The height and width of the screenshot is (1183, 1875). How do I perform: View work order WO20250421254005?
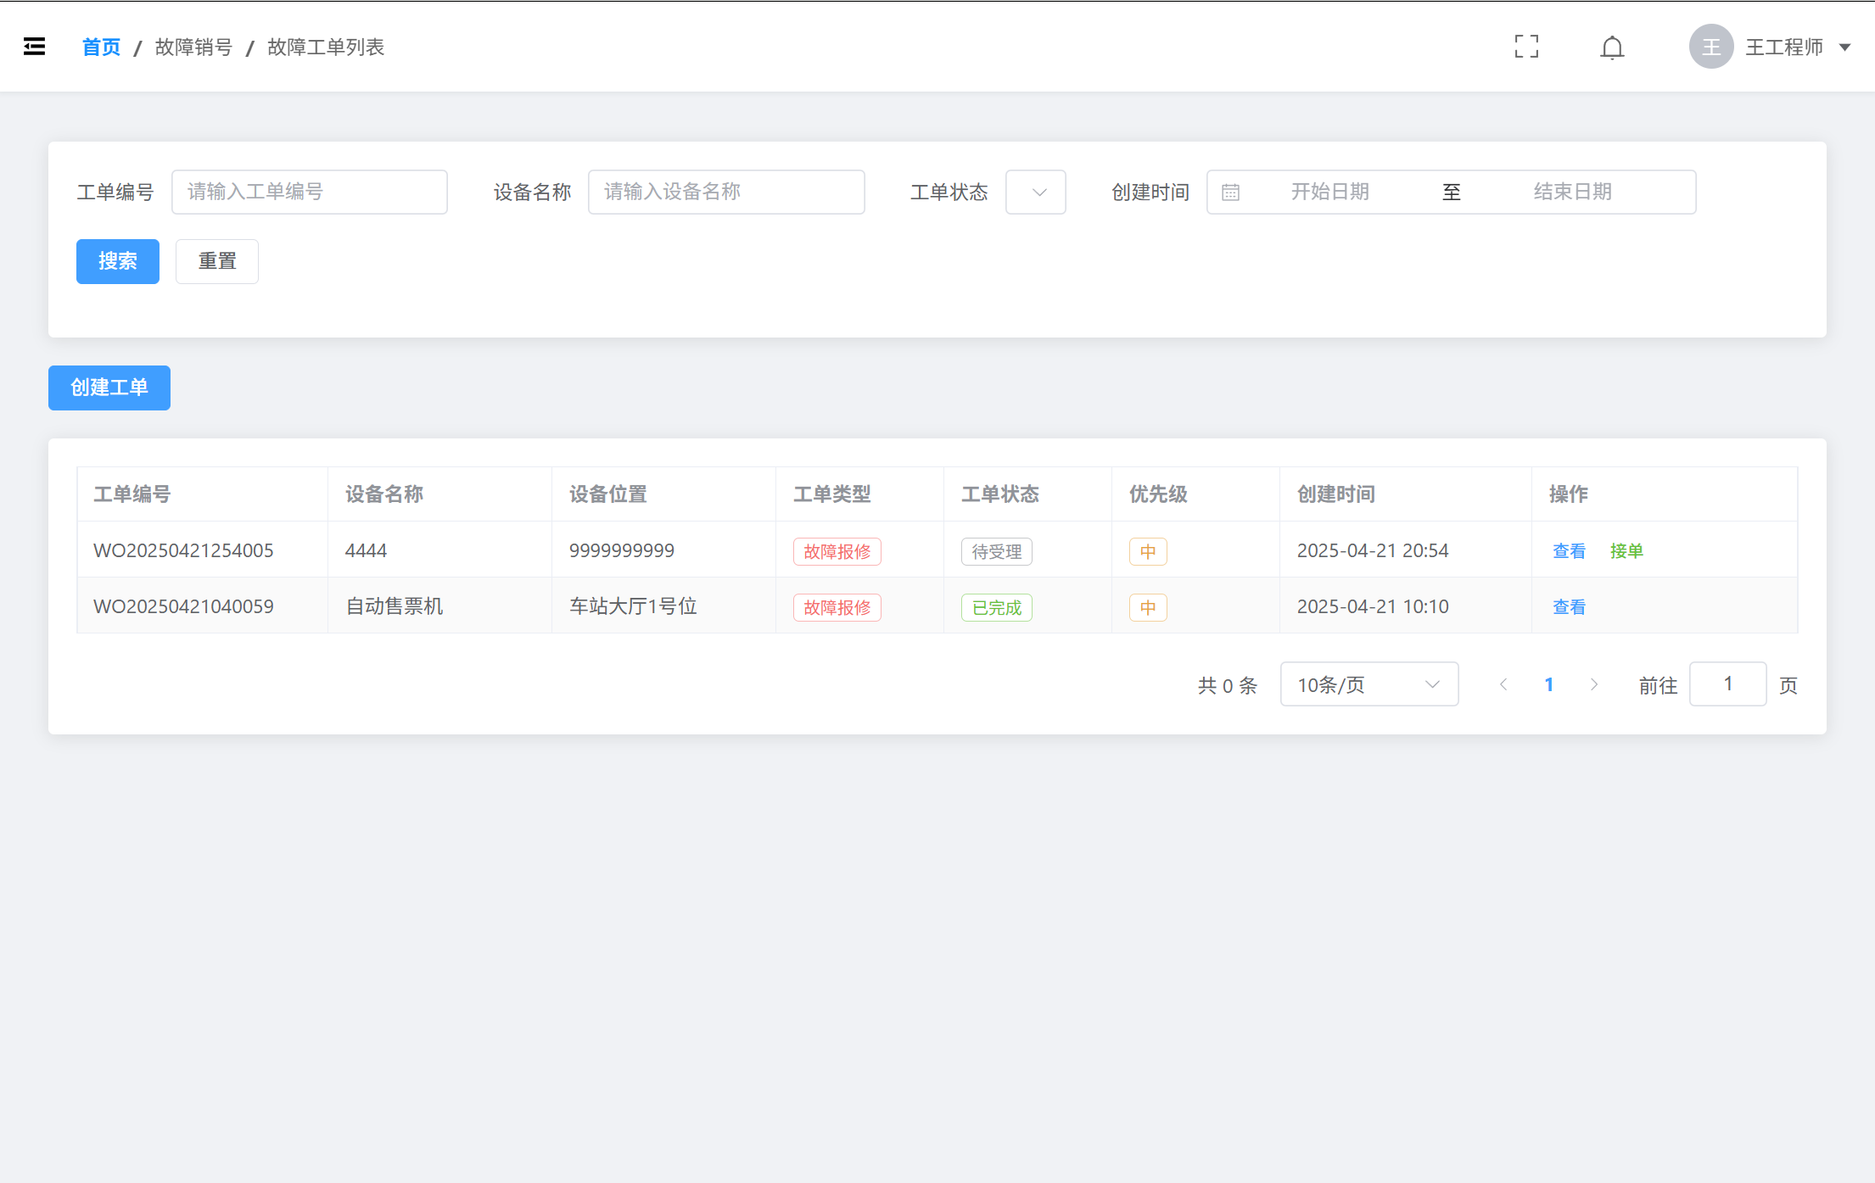pos(1569,551)
